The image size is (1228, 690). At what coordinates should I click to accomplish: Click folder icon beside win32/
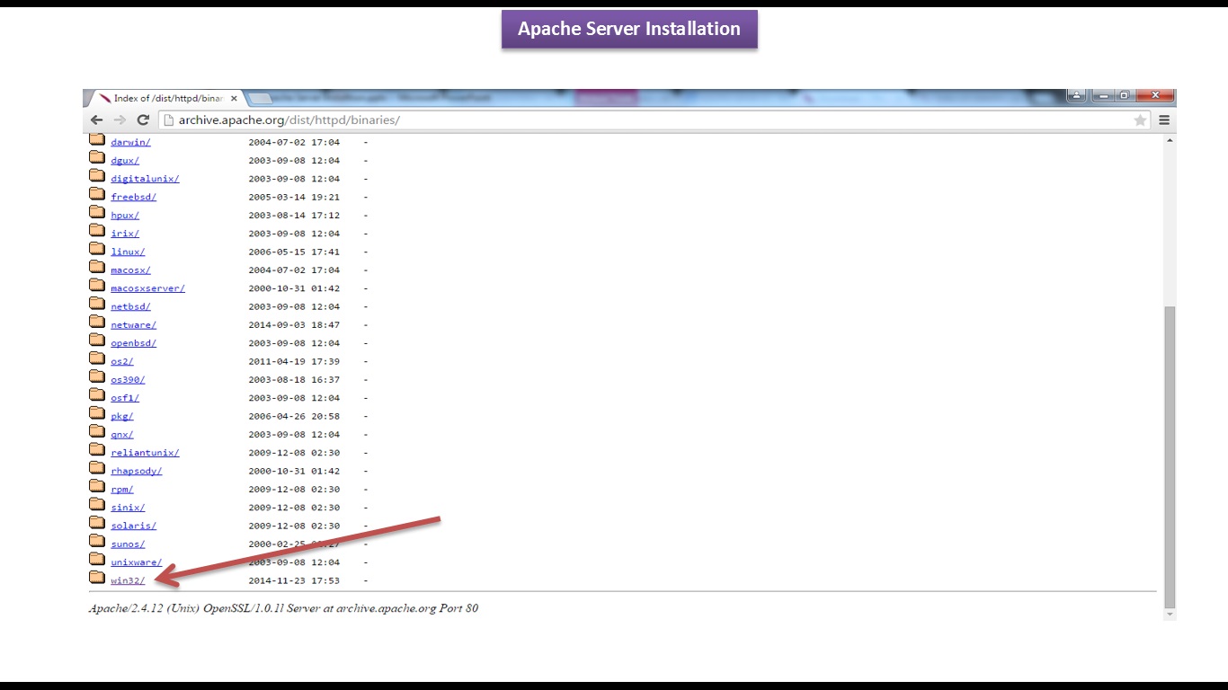97,578
